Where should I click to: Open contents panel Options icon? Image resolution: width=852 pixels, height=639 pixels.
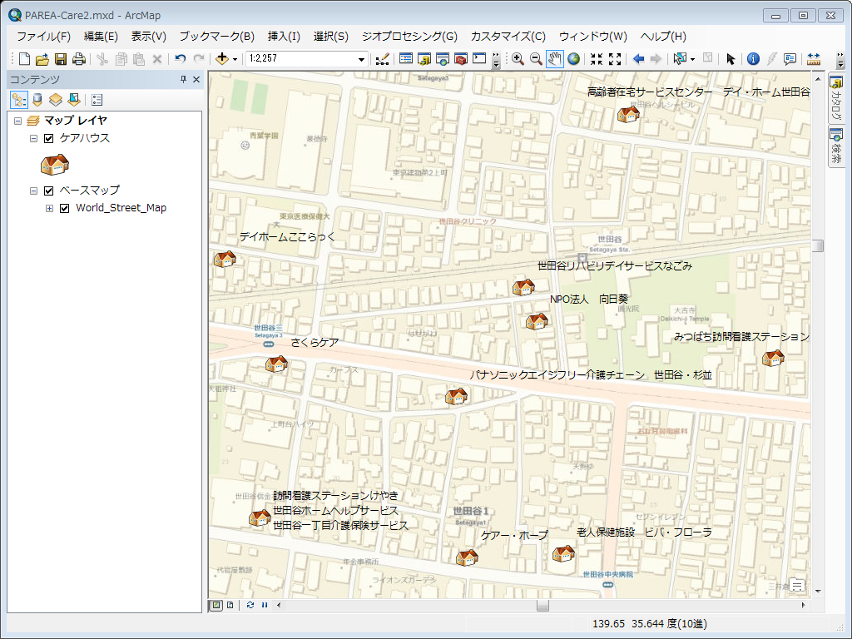point(97,100)
